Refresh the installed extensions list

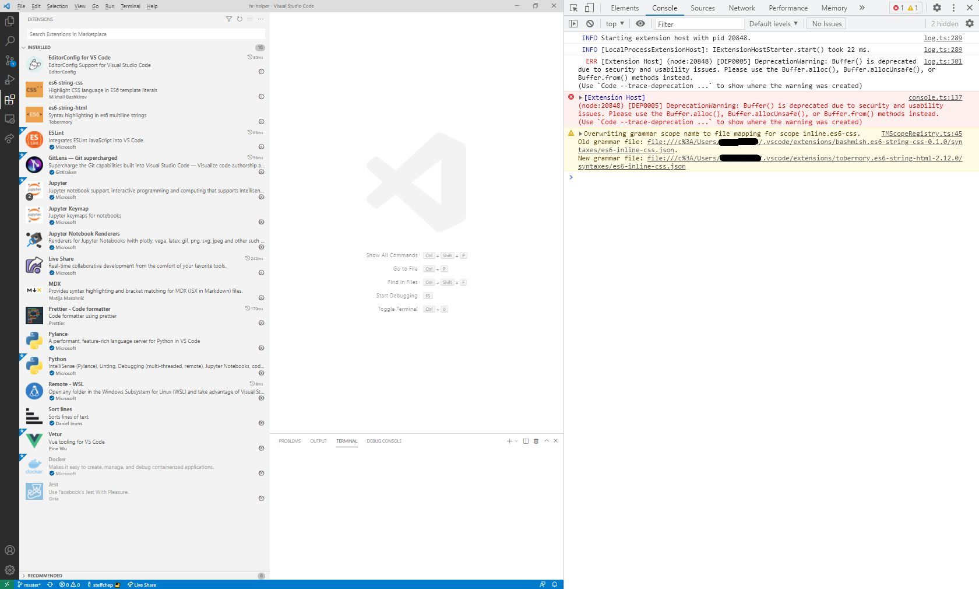click(238, 19)
